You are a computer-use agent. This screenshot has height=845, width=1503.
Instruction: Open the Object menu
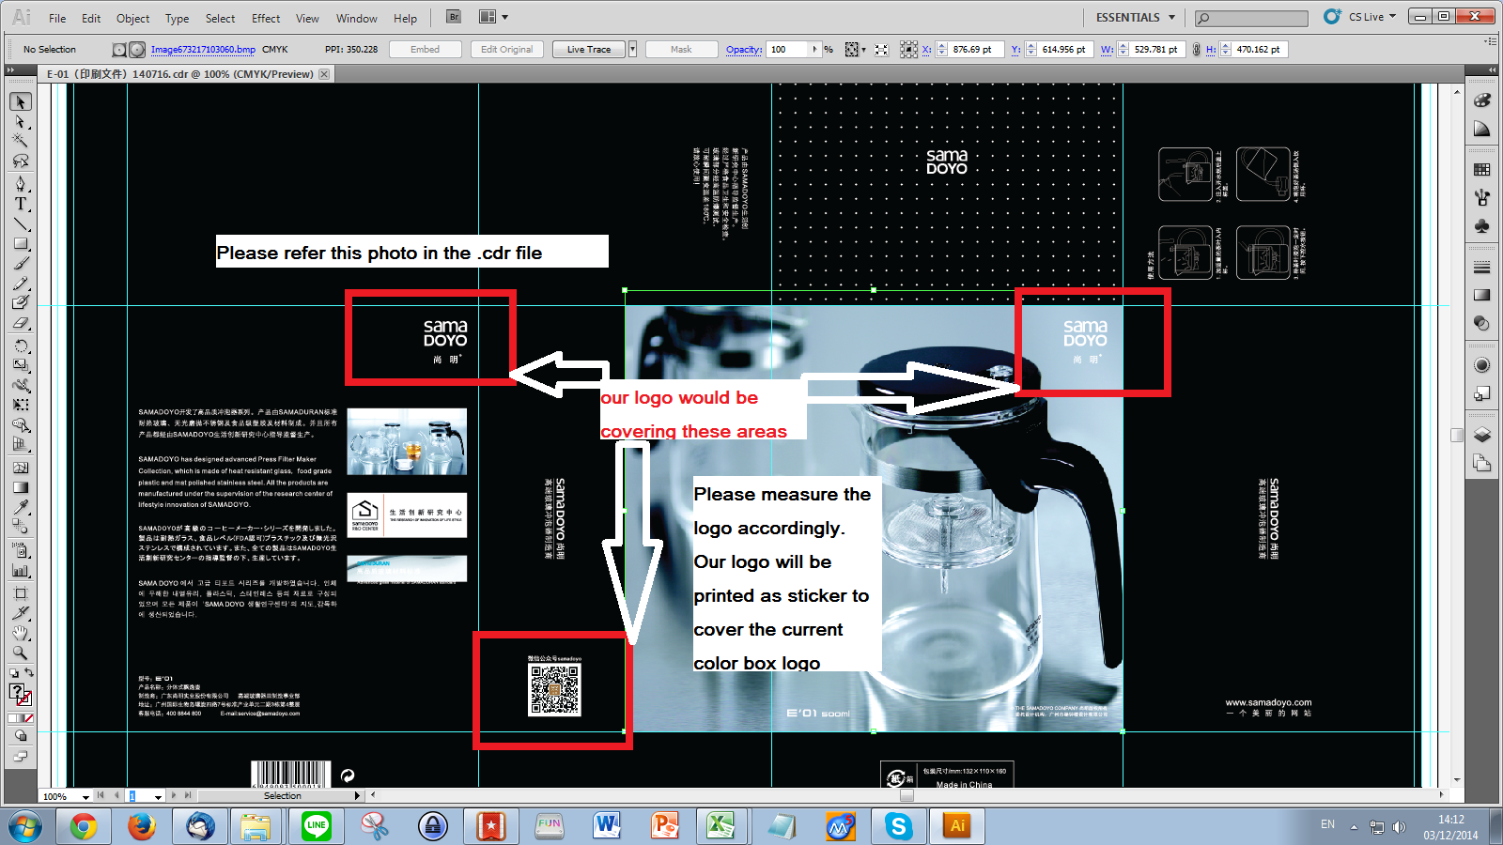click(132, 18)
